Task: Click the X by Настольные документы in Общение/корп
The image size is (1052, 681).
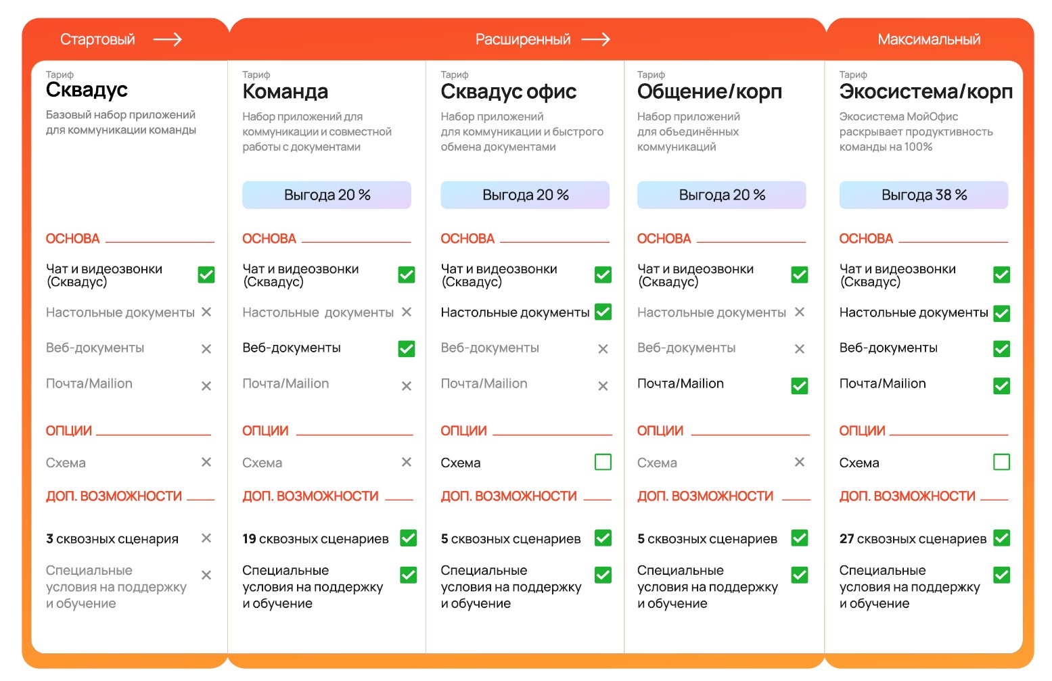Action: (x=800, y=312)
